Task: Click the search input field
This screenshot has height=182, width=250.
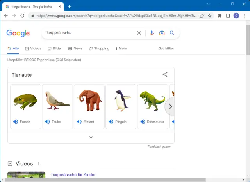Action: (90, 33)
